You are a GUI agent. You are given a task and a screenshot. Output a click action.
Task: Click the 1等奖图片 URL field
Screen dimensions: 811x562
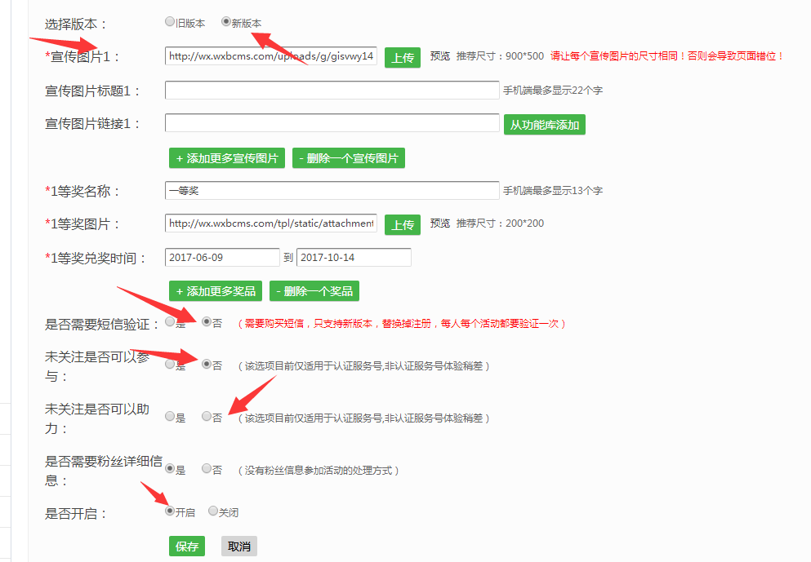point(271,223)
